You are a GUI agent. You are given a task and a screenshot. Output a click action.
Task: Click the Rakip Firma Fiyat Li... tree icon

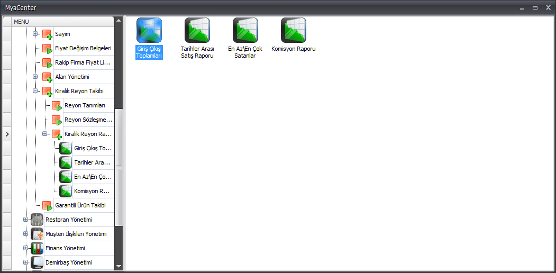[x=47, y=63]
